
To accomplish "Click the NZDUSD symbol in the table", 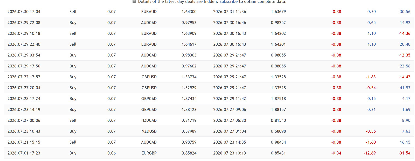I will pos(149,131).
